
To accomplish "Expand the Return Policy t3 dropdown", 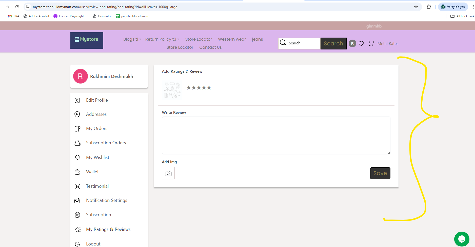I will click(162, 39).
